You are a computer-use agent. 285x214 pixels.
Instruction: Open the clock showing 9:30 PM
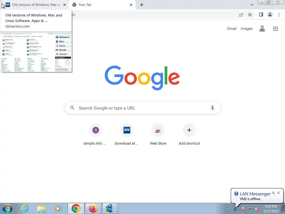[x=271, y=209]
